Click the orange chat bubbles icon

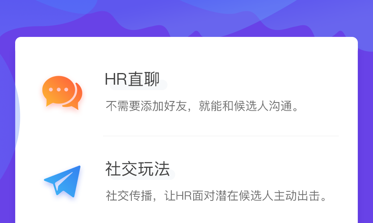pos(62,92)
